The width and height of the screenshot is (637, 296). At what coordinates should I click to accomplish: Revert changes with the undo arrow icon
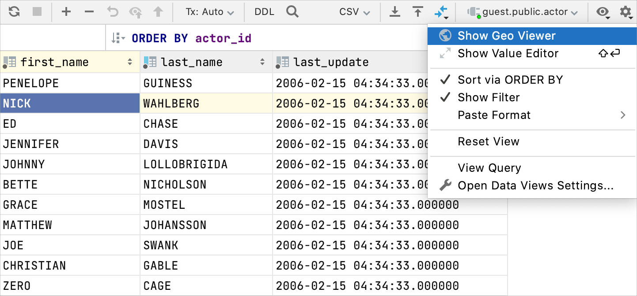click(112, 12)
